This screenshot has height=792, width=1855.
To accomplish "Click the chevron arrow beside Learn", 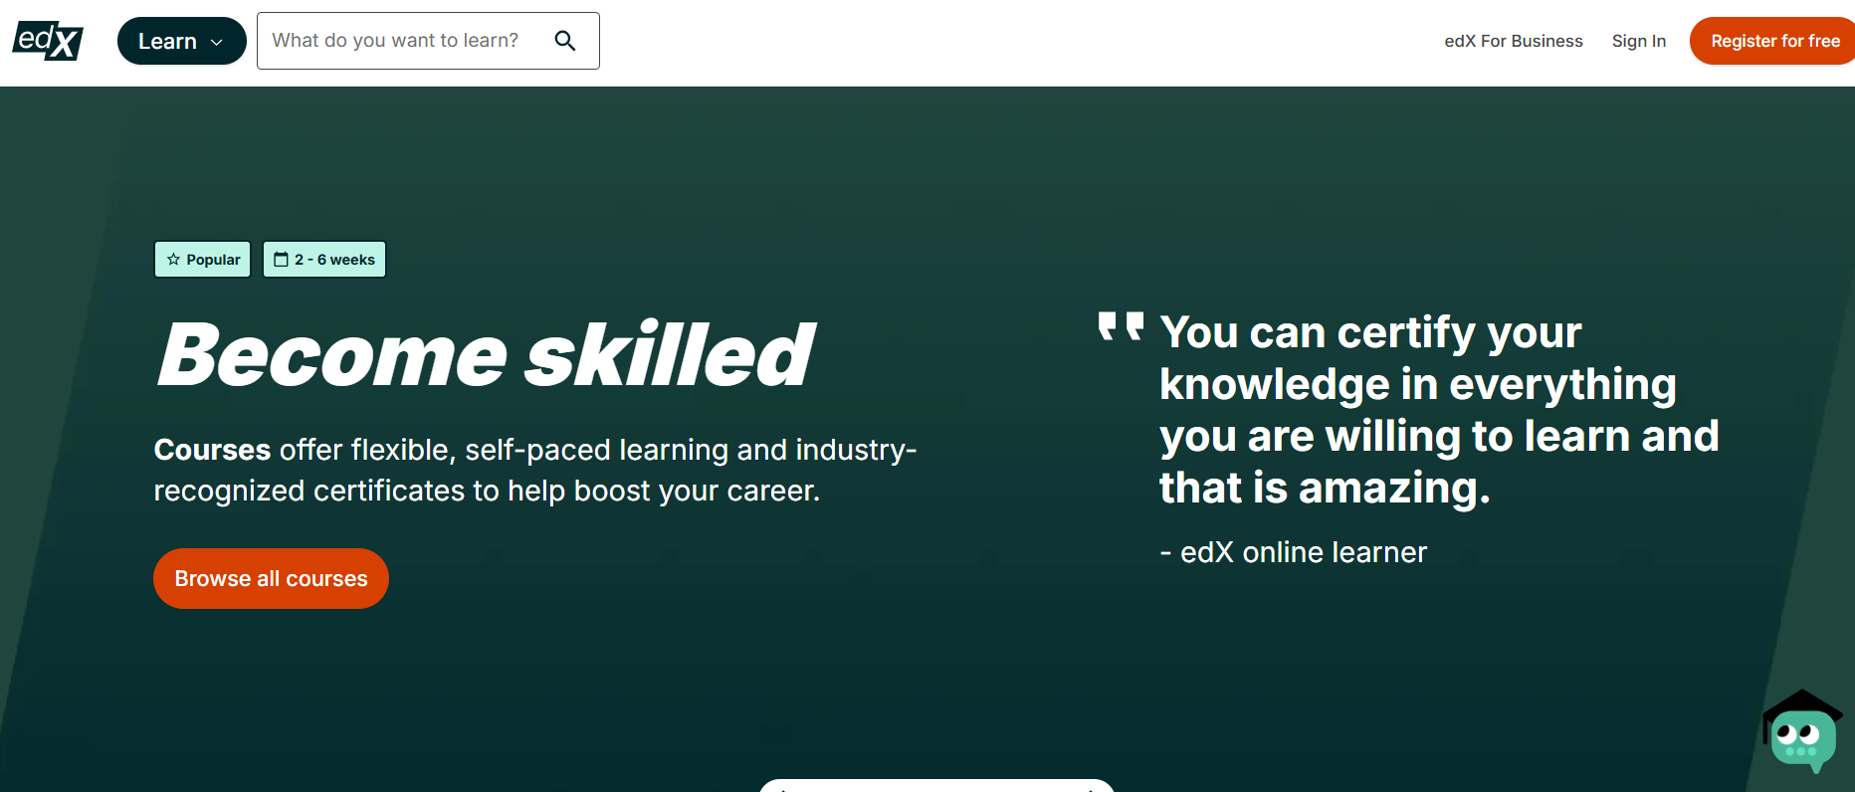I will (217, 42).
